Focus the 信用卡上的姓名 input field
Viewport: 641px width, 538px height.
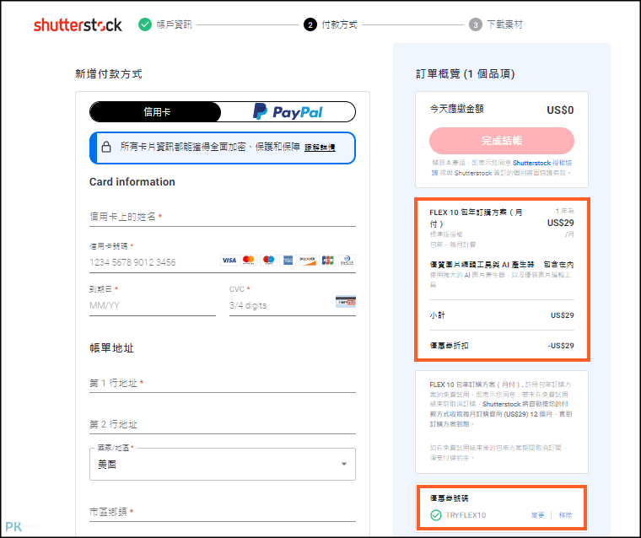pyautogui.click(x=223, y=217)
